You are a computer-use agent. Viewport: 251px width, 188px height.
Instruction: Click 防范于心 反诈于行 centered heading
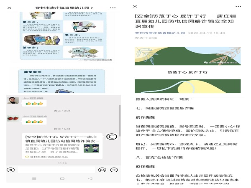click(187, 72)
